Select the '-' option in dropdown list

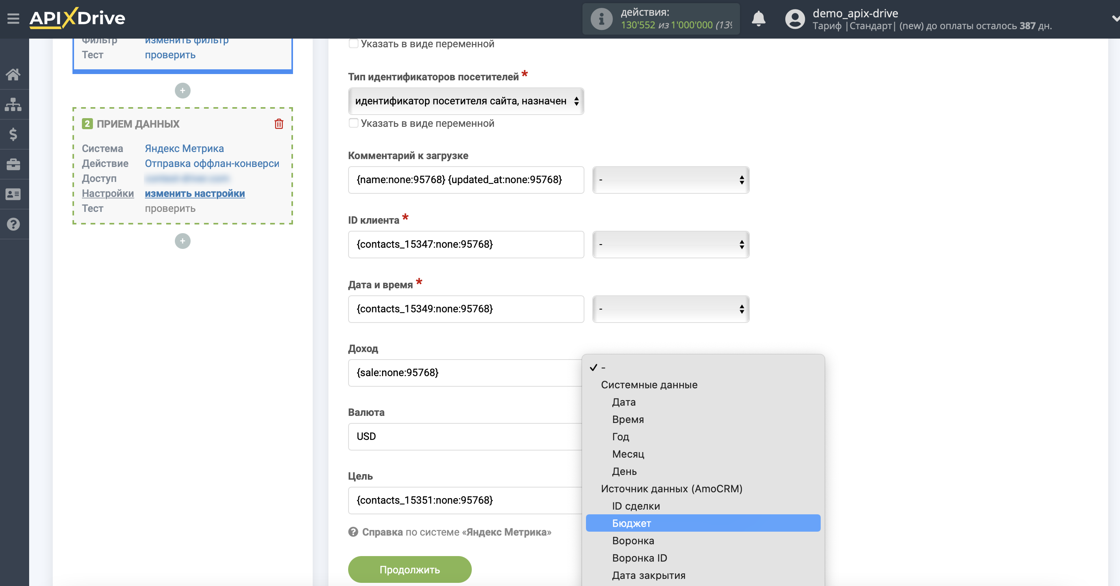pyautogui.click(x=703, y=367)
